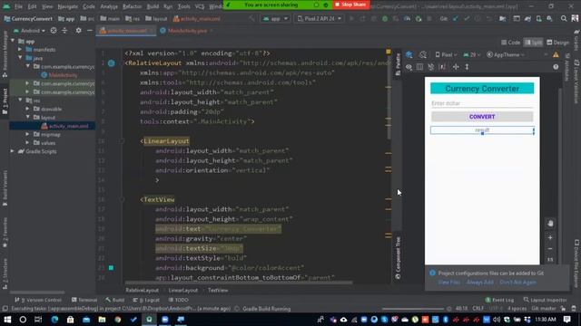Image resolution: width=581 pixels, height=326 pixels.
Task: Open the Version Control tool window
Action: point(38,300)
